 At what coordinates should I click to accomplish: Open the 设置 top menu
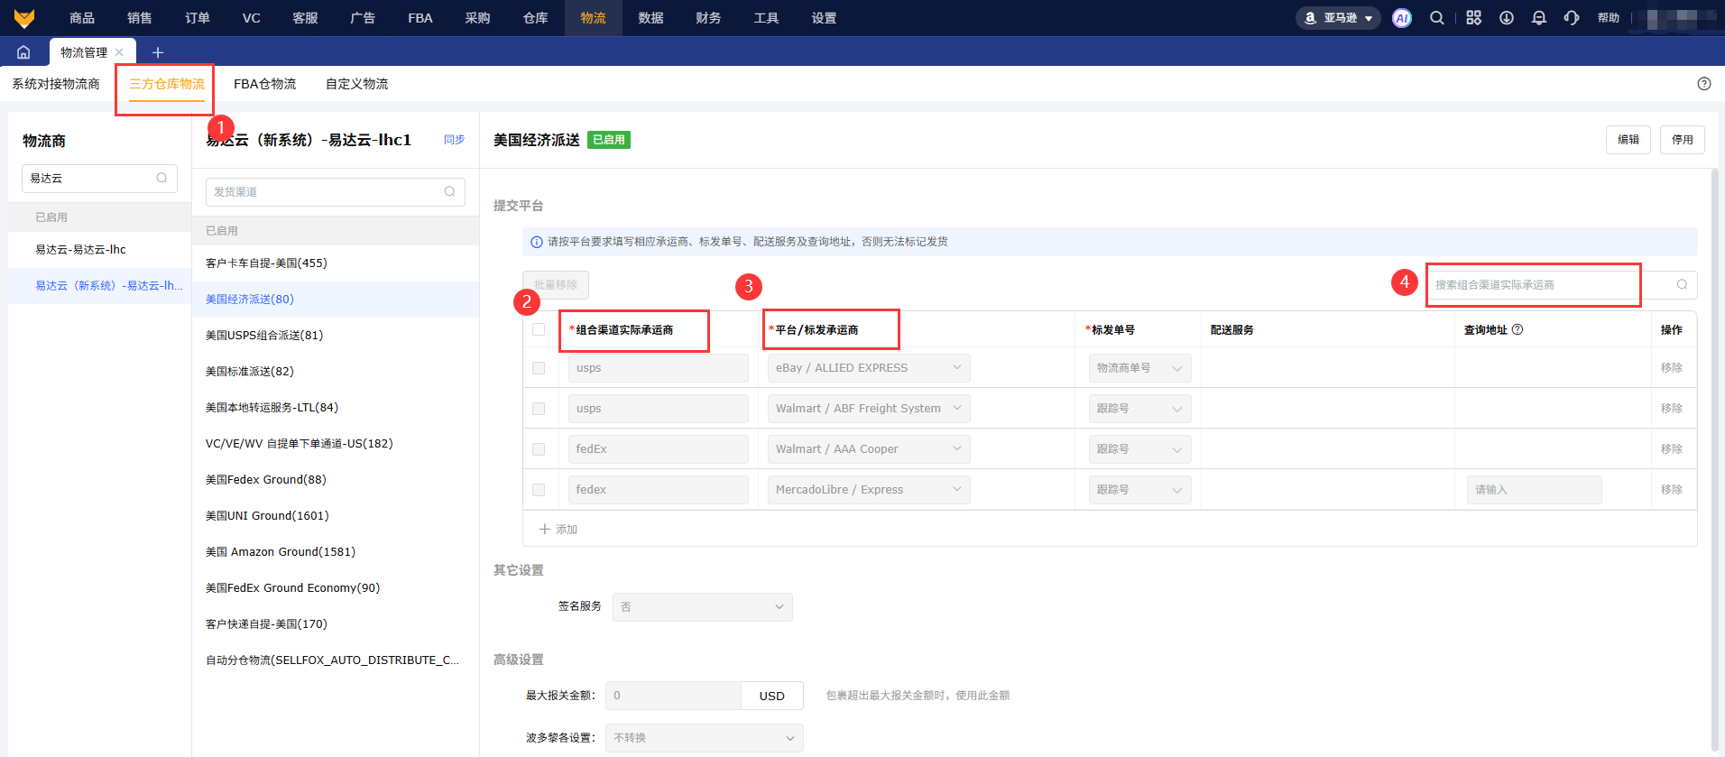click(x=824, y=18)
